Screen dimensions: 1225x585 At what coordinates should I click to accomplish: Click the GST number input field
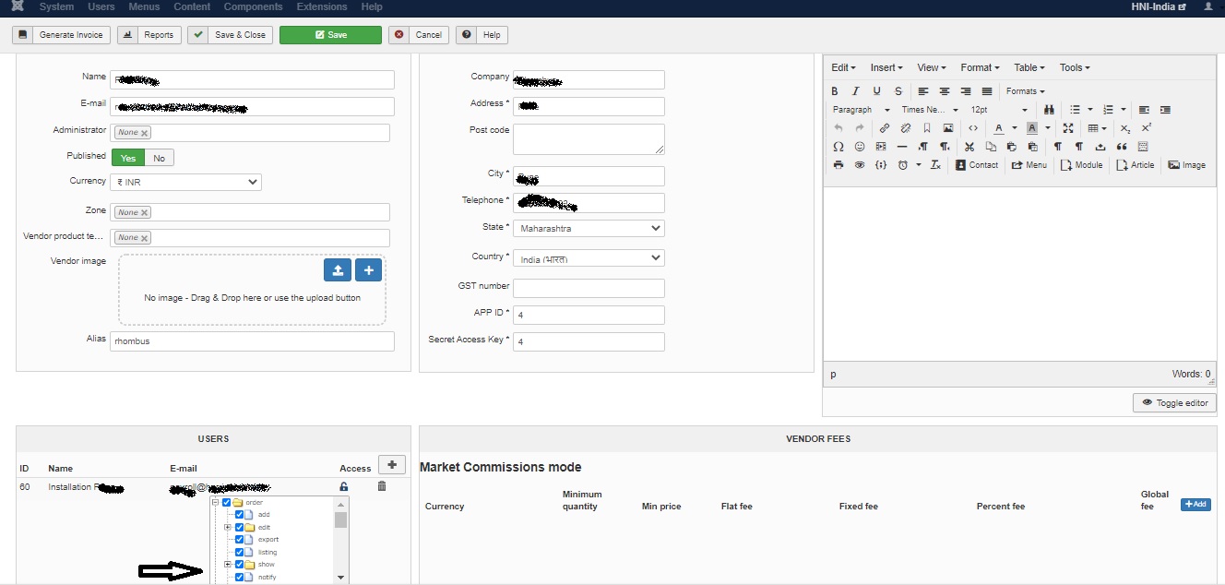pos(589,288)
